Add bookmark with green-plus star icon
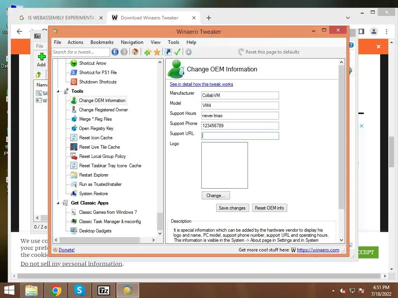Image resolution: width=398 pixels, height=298 pixels. [148, 52]
